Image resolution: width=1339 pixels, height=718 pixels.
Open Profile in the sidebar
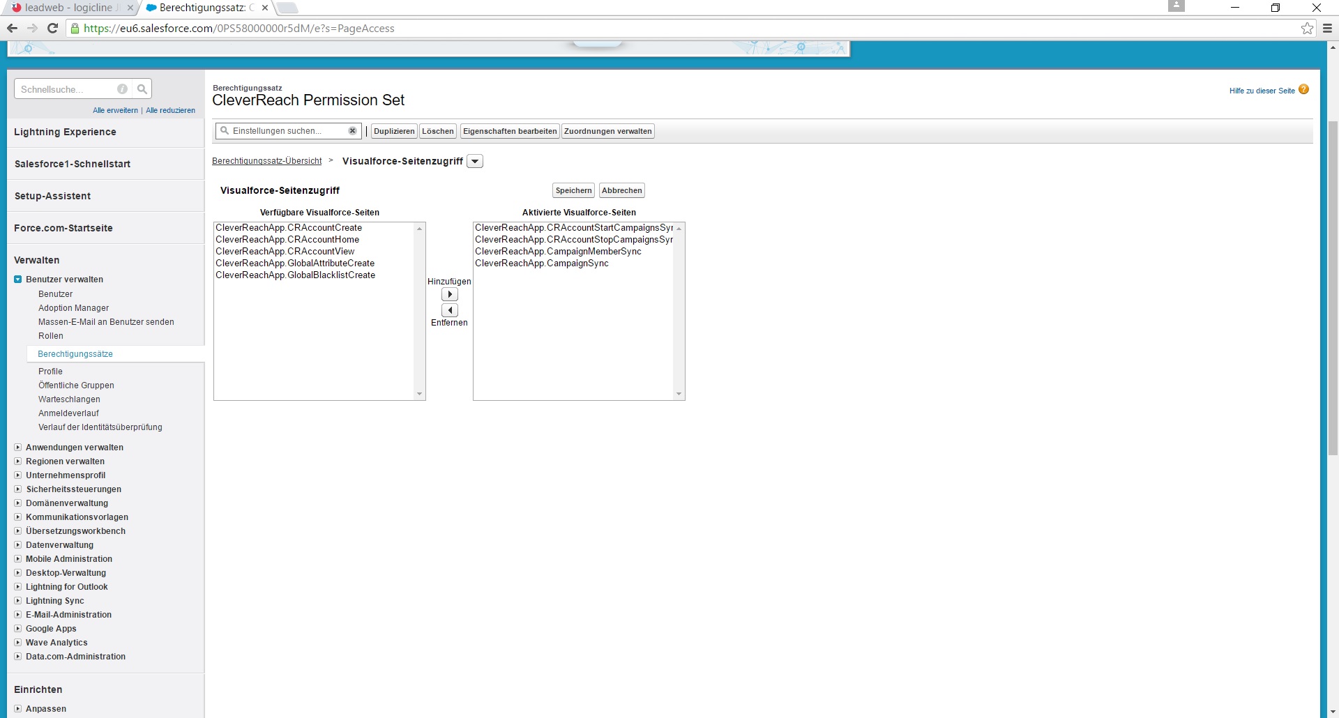[50, 371]
